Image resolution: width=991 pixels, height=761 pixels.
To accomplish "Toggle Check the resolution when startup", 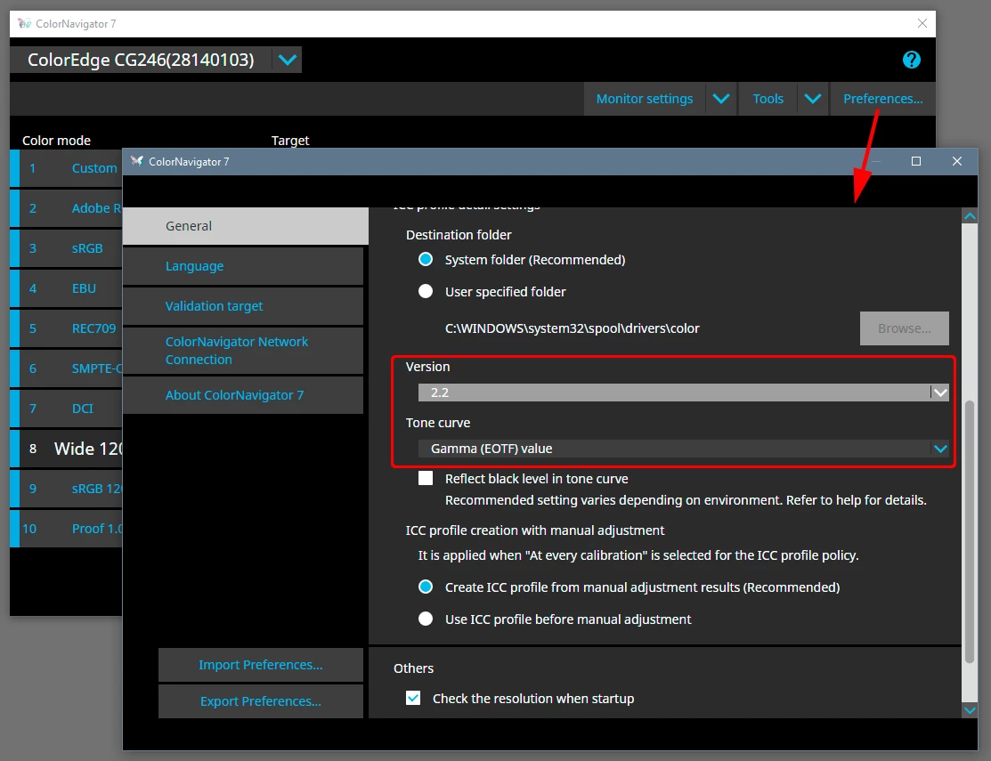I will tap(413, 698).
